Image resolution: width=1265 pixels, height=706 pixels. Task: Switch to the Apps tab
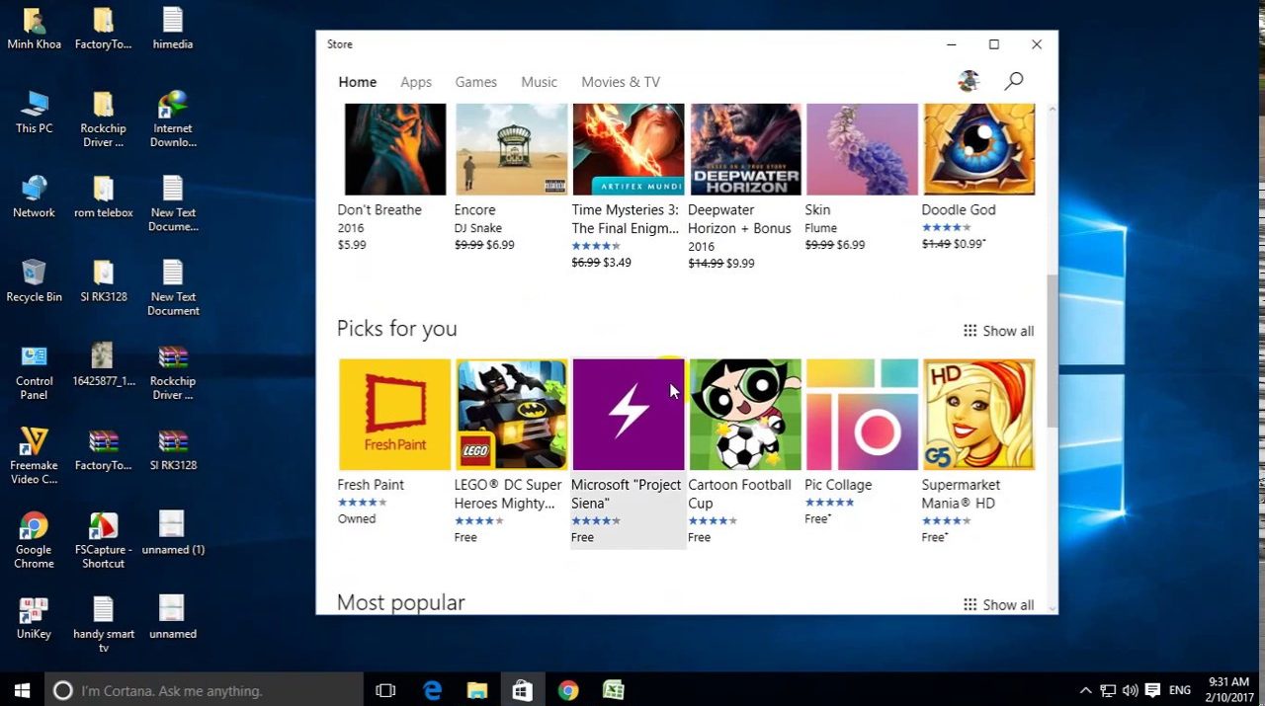pyautogui.click(x=416, y=82)
